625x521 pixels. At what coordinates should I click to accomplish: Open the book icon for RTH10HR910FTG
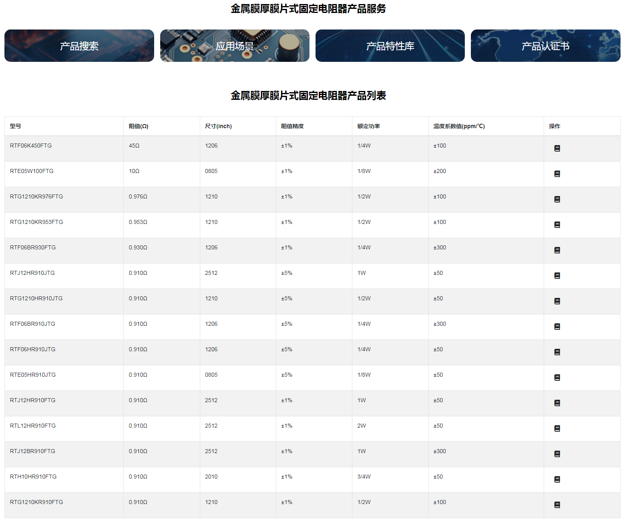(557, 479)
